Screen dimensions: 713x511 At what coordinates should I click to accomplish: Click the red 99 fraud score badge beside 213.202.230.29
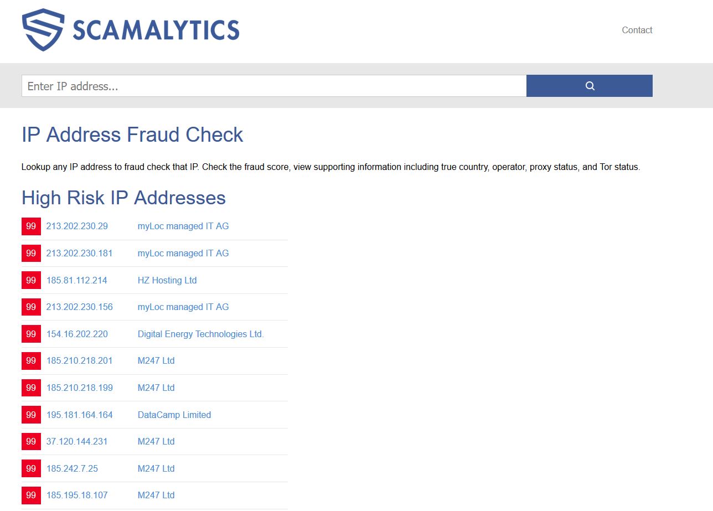click(31, 226)
